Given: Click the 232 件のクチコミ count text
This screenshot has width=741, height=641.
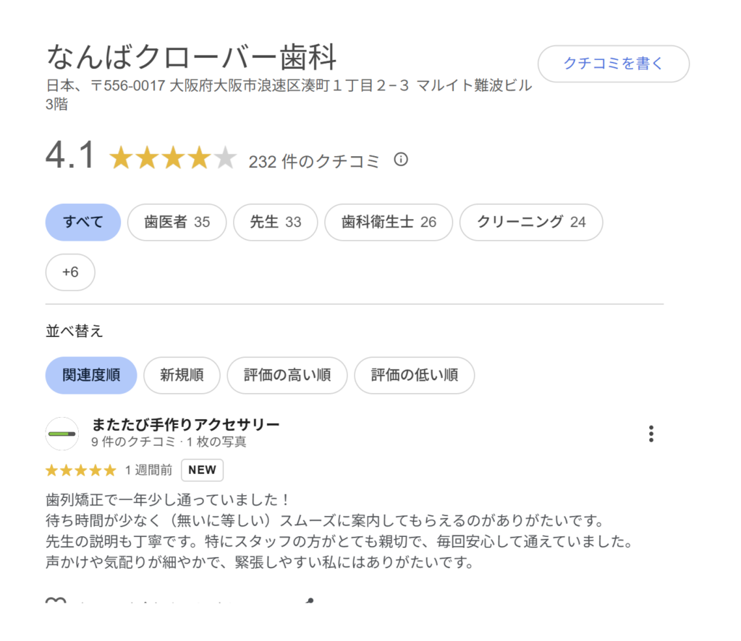Looking at the screenshot, I should tap(314, 161).
